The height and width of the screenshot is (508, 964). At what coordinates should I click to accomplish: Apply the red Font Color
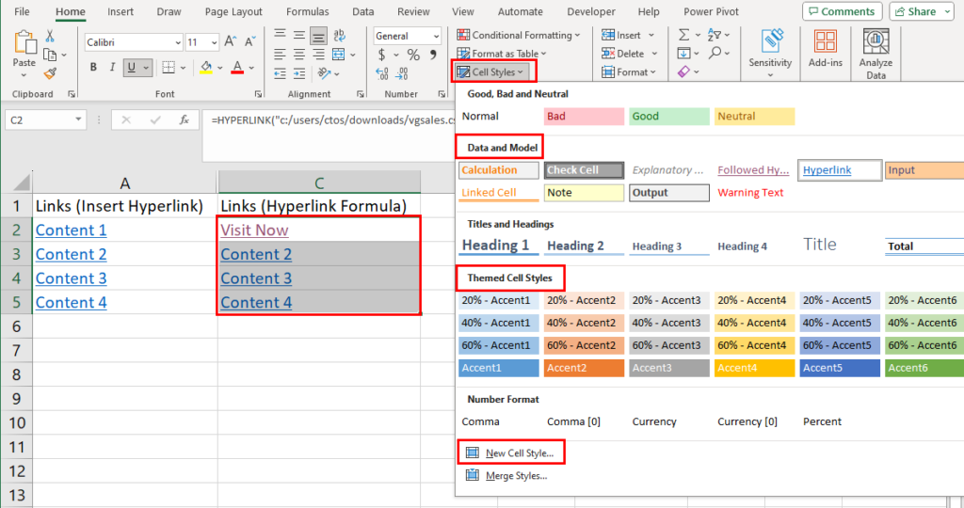pos(237,67)
